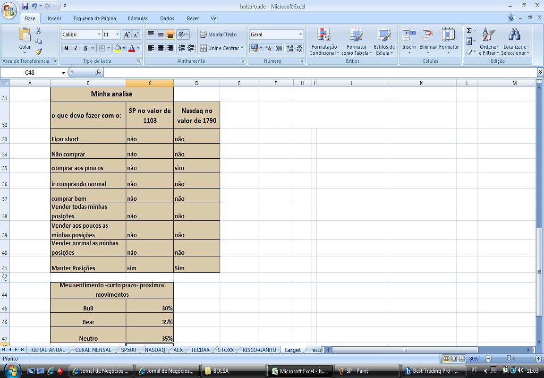Open Excel Help question mark

click(x=511, y=17)
